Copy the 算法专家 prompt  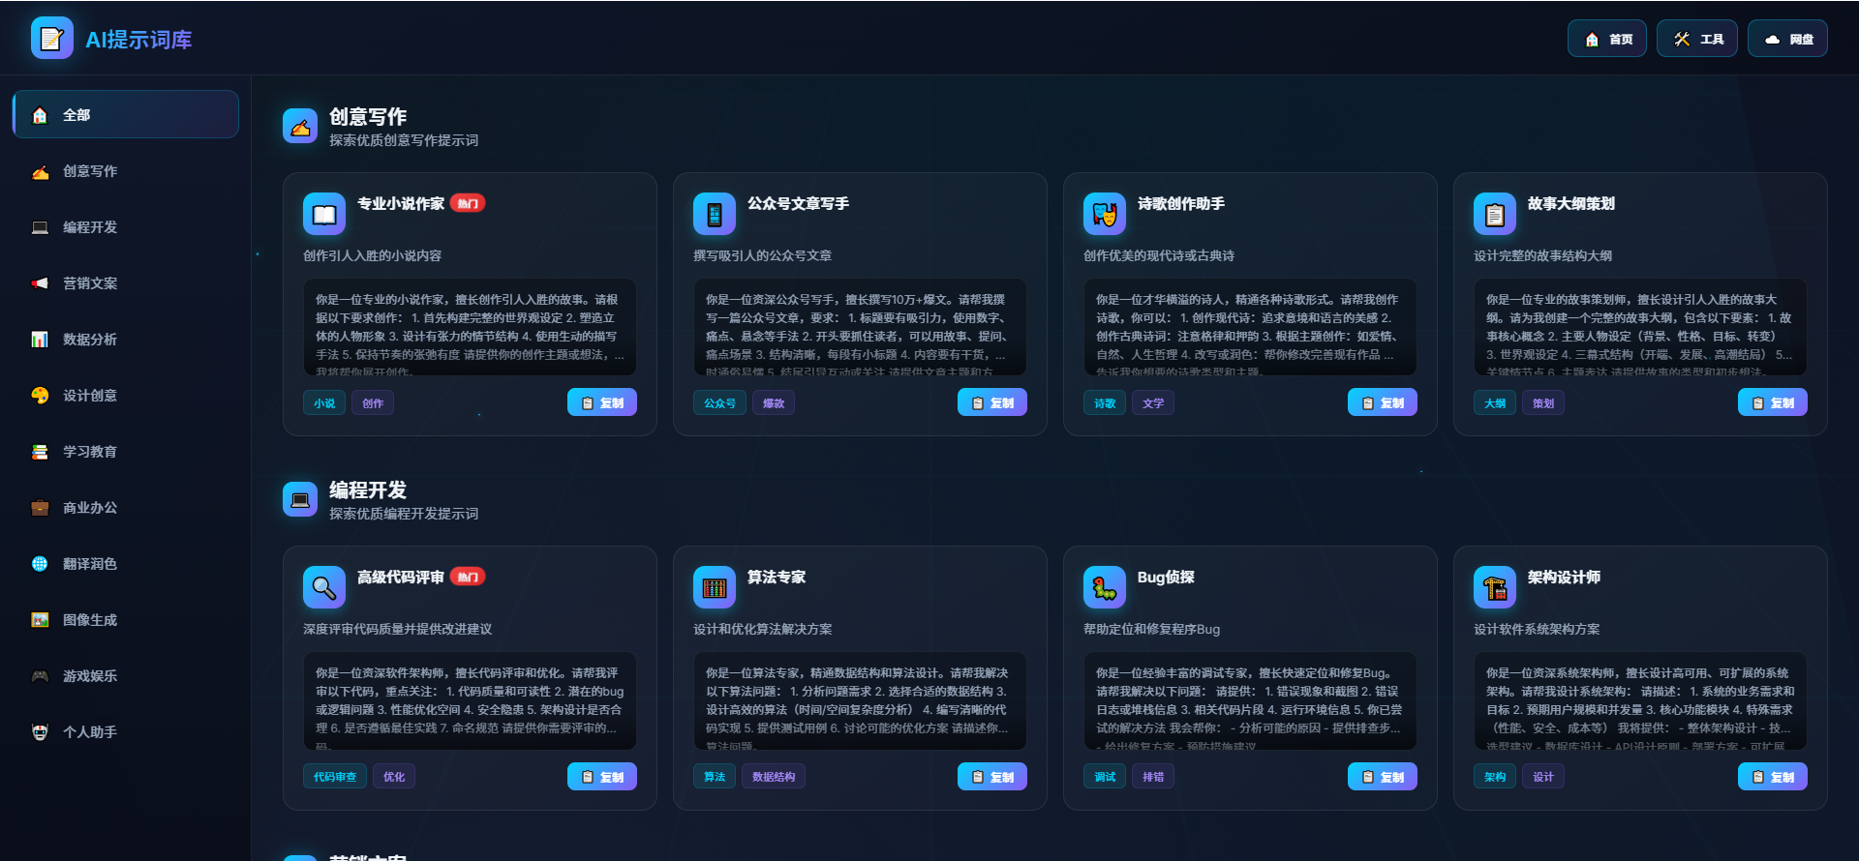(x=992, y=777)
